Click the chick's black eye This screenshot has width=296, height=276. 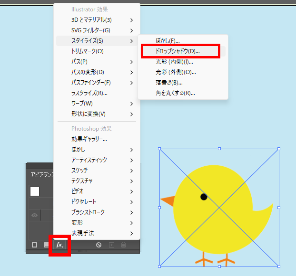coord(204,197)
